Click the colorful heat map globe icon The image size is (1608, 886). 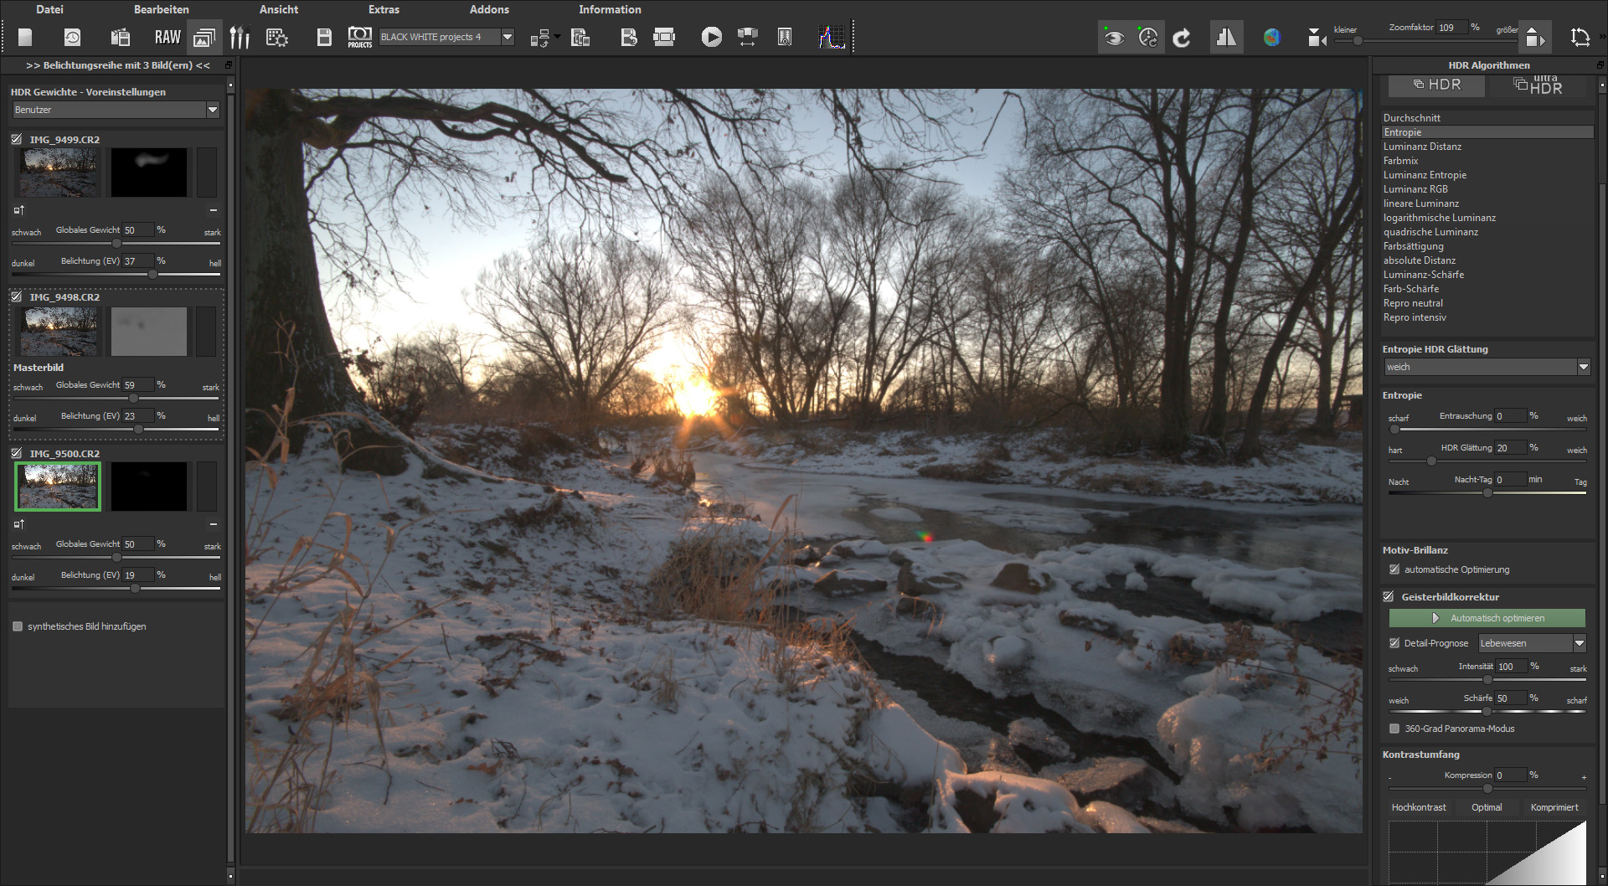pyautogui.click(x=1271, y=38)
